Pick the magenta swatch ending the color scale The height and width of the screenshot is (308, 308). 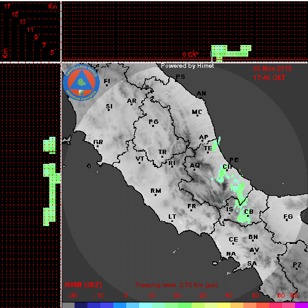301,305
